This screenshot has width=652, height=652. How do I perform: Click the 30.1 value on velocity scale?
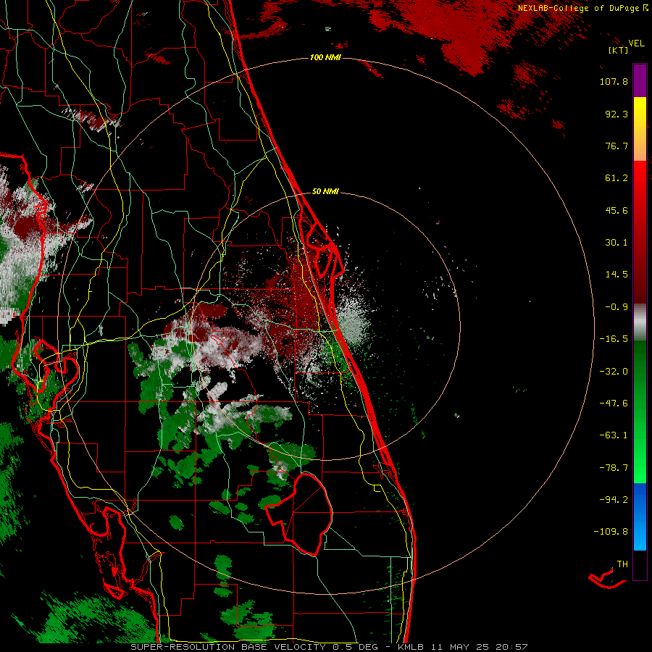pyautogui.click(x=617, y=243)
